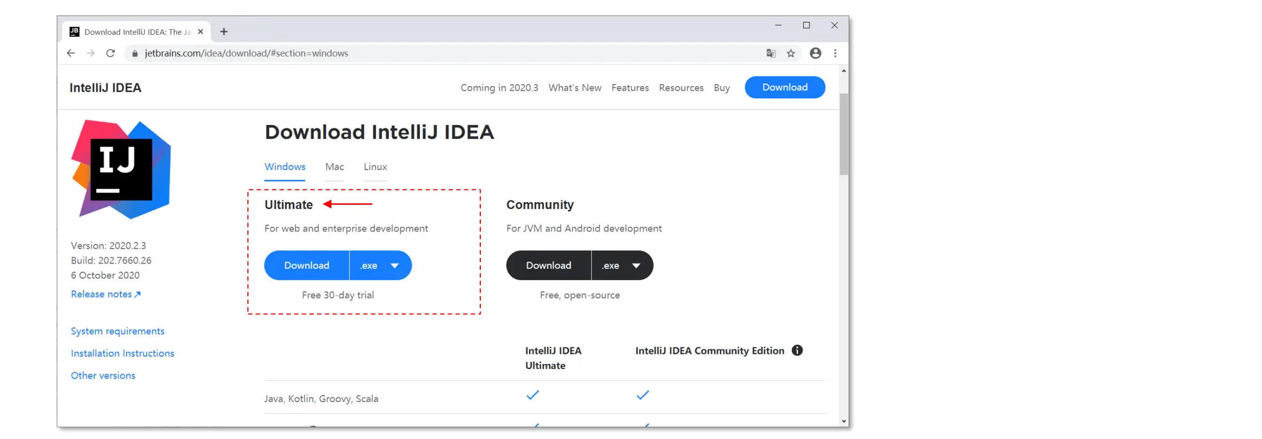1262x439 pixels.
Task: Open System requirements link
Action: point(118,331)
